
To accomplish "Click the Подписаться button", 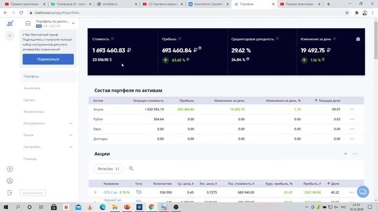I will [48, 59].
